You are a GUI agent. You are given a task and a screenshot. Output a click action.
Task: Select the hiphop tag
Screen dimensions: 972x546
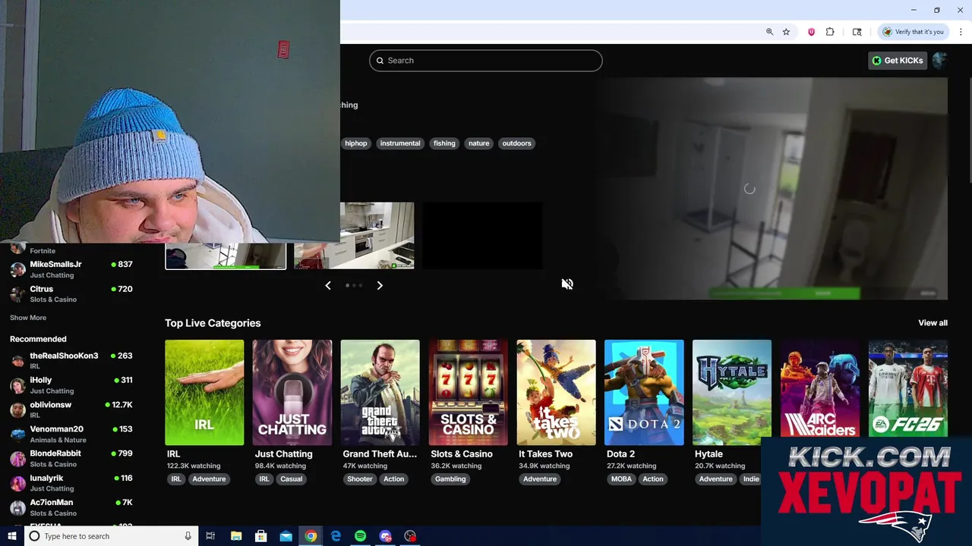[x=355, y=143]
